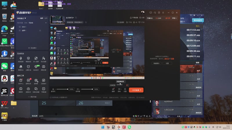
Task: Click the 任务中心 tool icon
Action: tap(21, 81)
